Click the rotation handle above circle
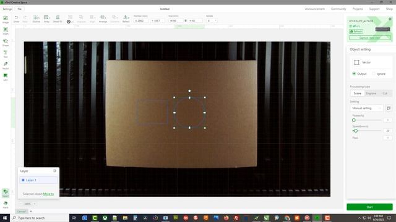The height and width of the screenshot is (222, 396). coord(189,91)
